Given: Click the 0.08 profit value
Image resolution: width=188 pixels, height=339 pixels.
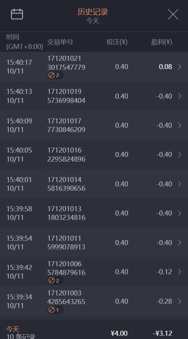Looking at the screenshot, I should click(x=165, y=67).
